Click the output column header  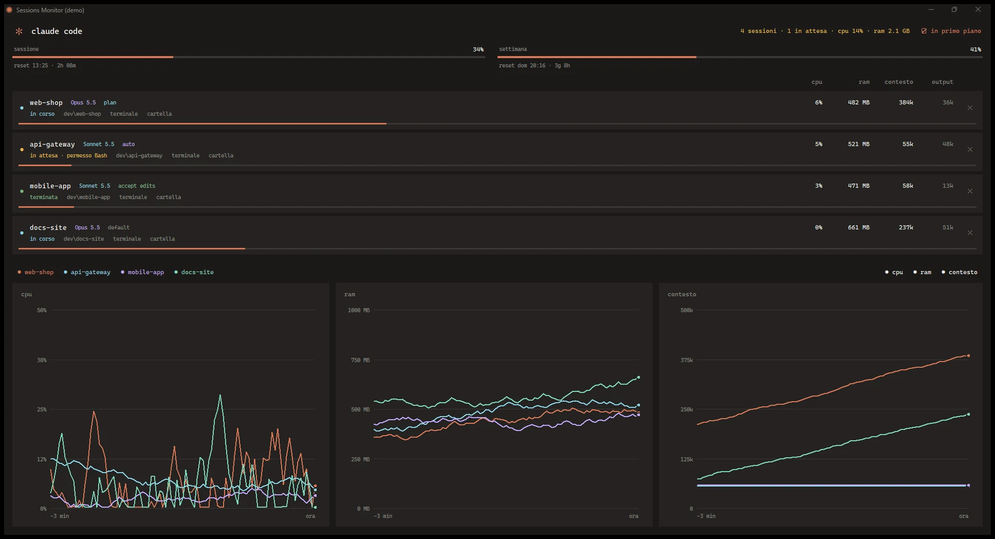pos(943,82)
